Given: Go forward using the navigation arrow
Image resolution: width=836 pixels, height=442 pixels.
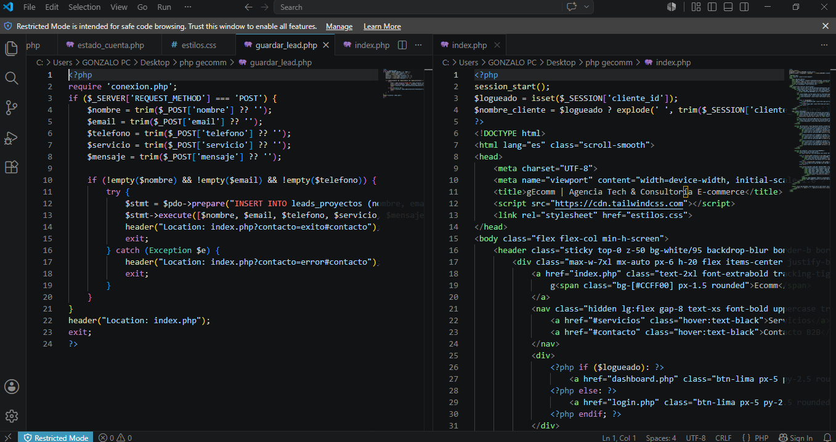Looking at the screenshot, I should pos(264,7).
